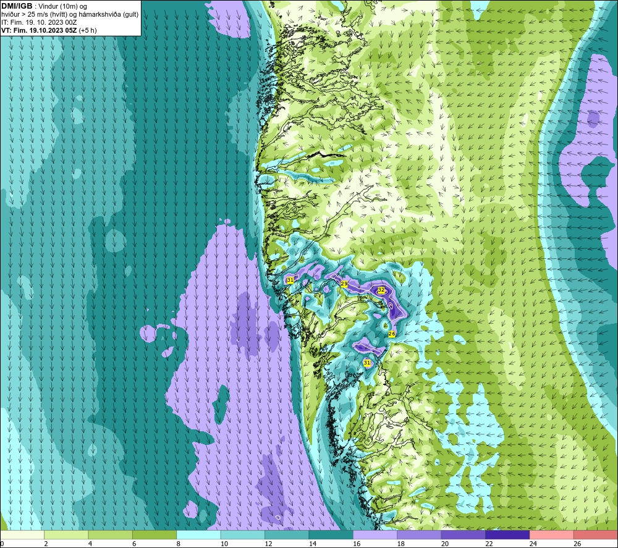The height and width of the screenshot is (548, 618).
Task: Click the yellow 29 max gust label
Action: [344, 284]
